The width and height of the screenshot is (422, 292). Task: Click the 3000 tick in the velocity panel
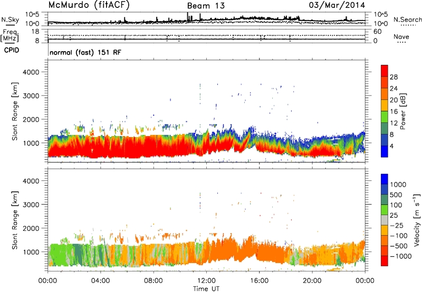click(x=31, y=205)
